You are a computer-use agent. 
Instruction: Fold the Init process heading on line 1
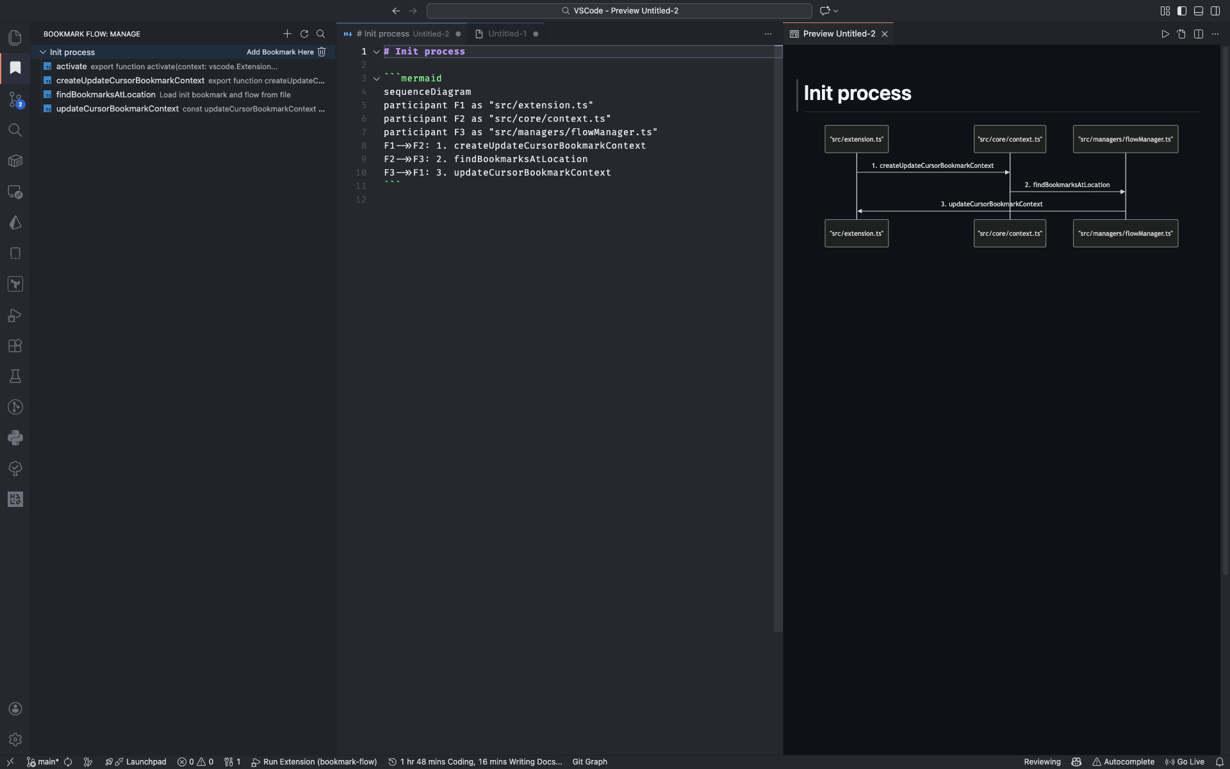pos(376,51)
